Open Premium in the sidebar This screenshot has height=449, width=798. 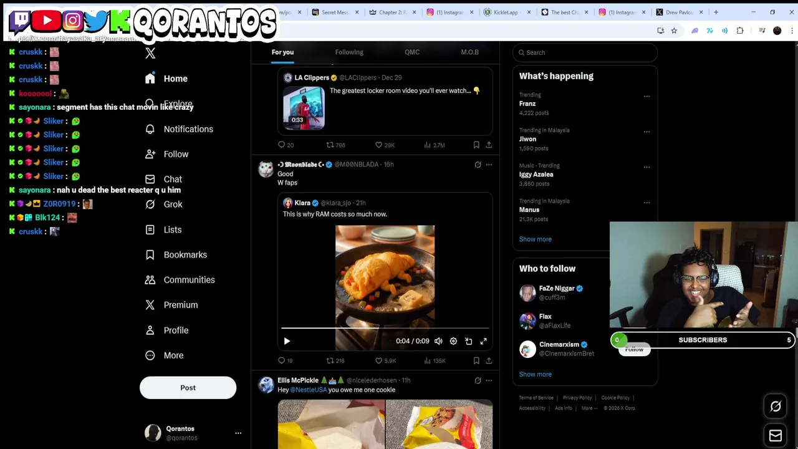(x=171, y=305)
